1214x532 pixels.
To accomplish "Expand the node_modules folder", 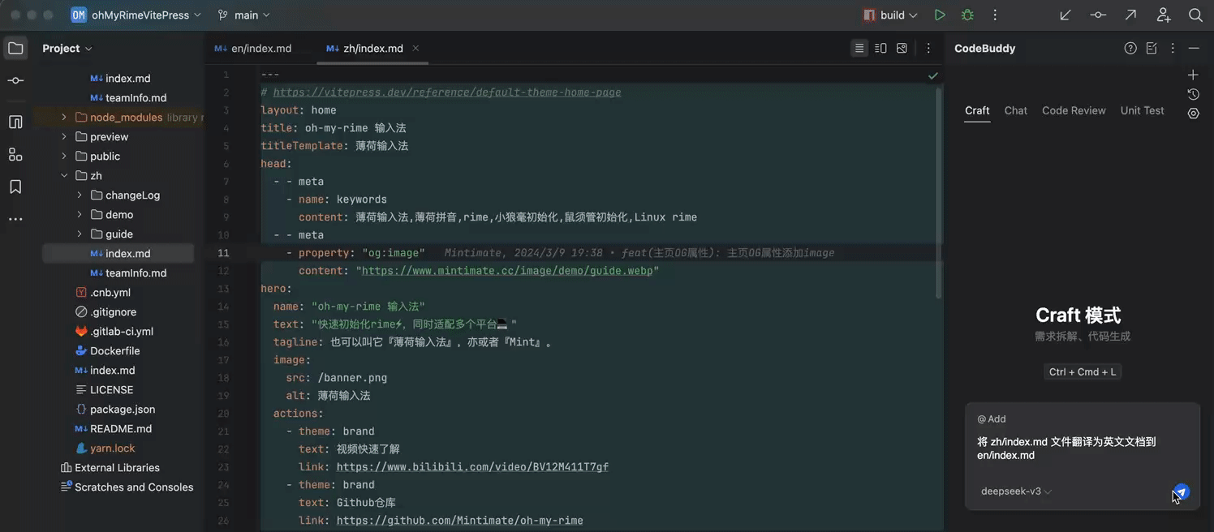I will [64, 117].
